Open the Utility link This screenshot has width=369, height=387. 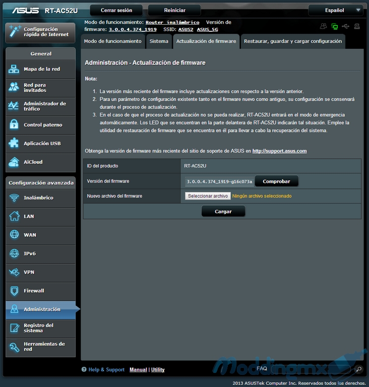point(158,369)
